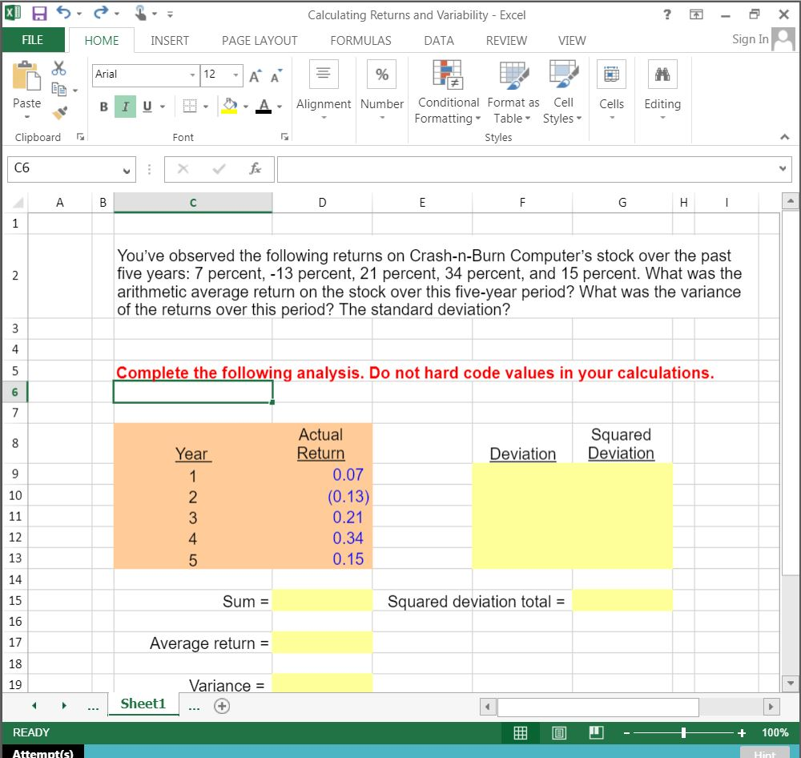Switch to Page Break Preview in status bar
The image size is (801, 758).
(x=594, y=732)
